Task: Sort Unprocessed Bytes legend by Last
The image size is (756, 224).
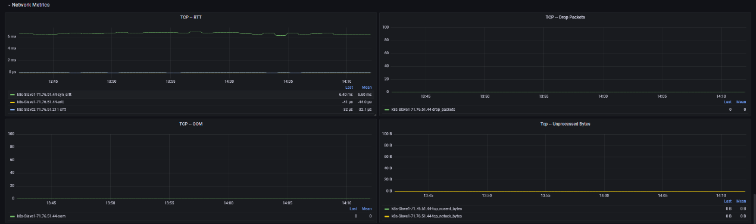Action: click(728, 201)
